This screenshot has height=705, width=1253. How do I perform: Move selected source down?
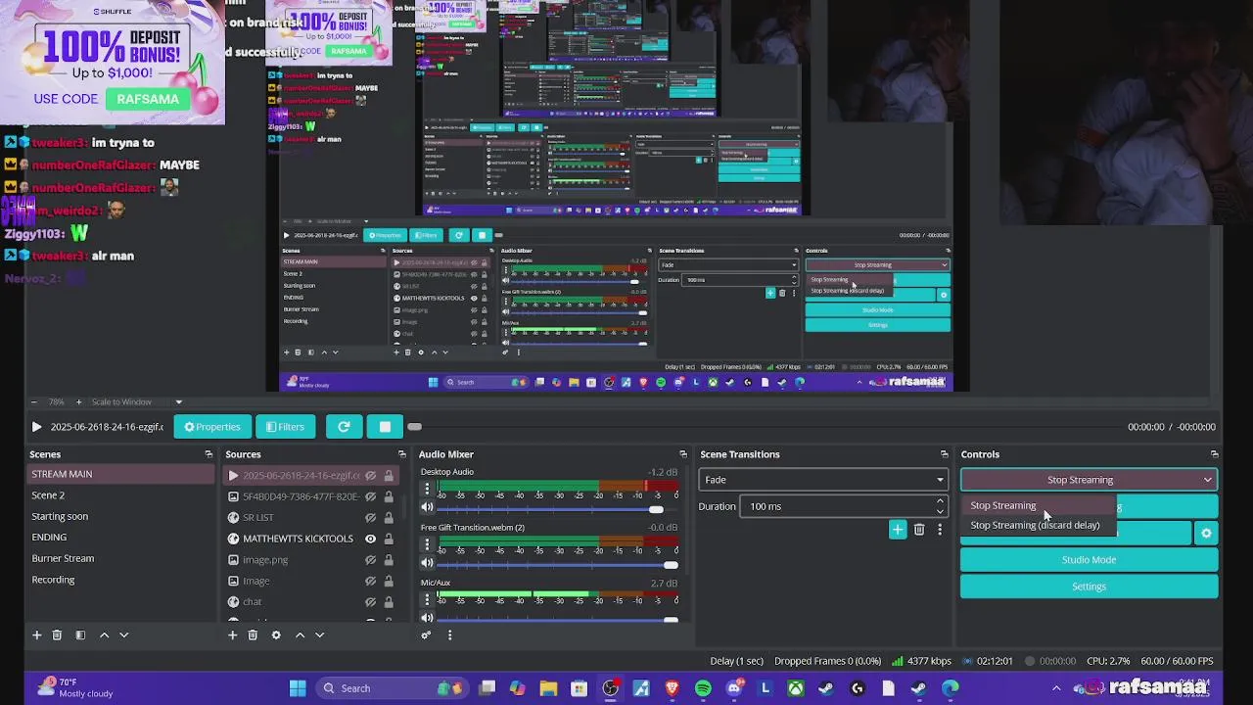[319, 634]
